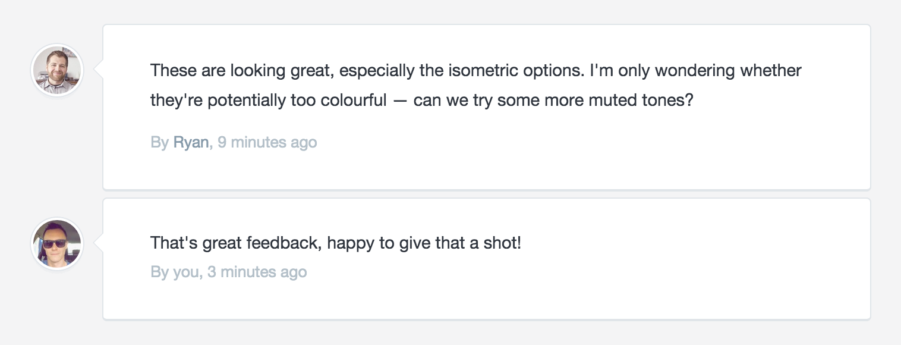This screenshot has width=901, height=345.
Task: Click Ryan's profile avatar photo
Action: click(x=57, y=70)
